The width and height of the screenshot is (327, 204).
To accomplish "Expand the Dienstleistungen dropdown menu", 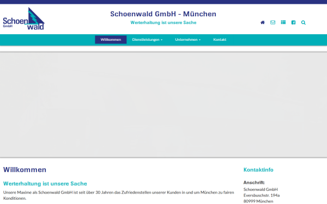I will [x=147, y=40].
